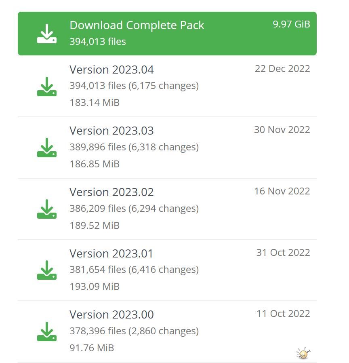This screenshot has width=349, height=363.
Task: Click the 193.09 MiB size text
Action: coord(95,286)
